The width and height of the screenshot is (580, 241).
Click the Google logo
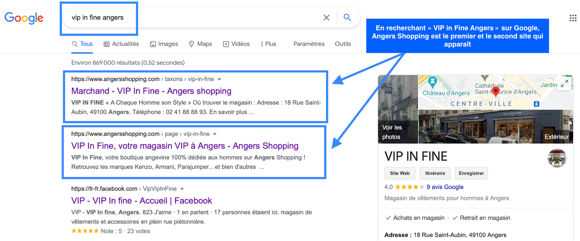pyautogui.click(x=24, y=18)
